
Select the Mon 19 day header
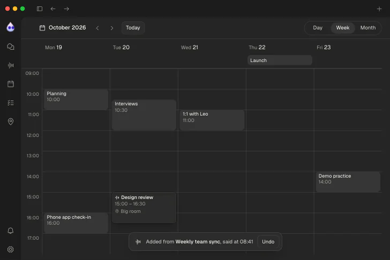[54, 48]
